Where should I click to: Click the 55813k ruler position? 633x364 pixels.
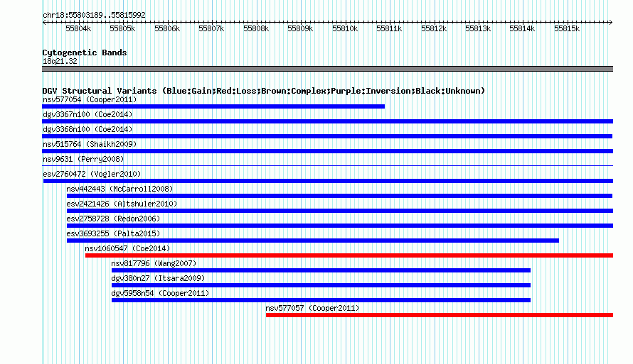477,28
